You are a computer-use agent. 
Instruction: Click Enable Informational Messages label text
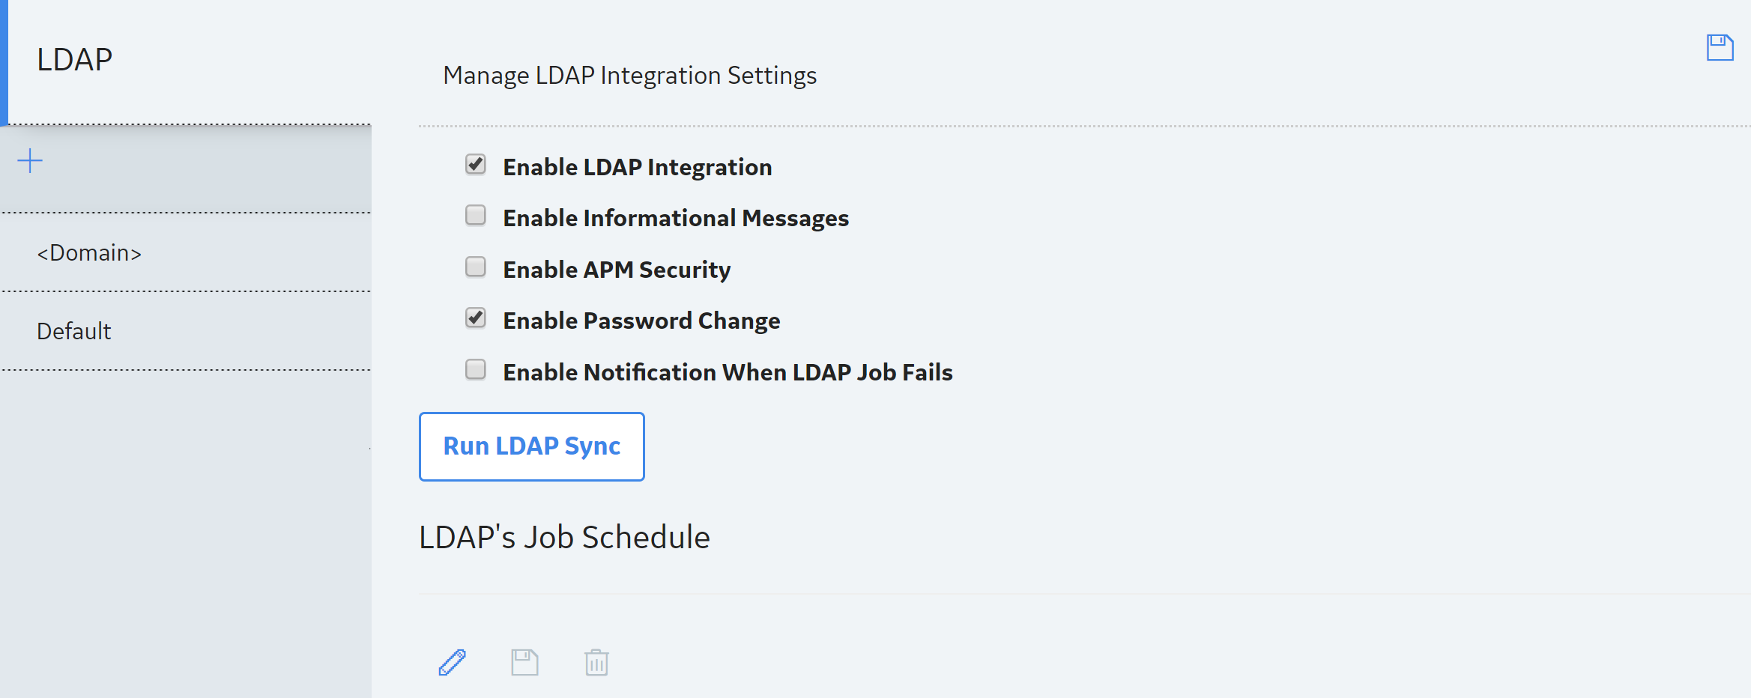click(676, 218)
